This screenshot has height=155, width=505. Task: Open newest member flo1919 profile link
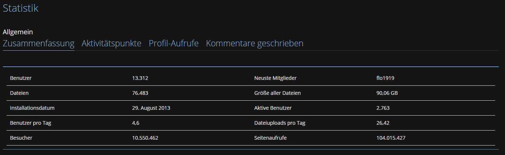[x=385, y=78]
